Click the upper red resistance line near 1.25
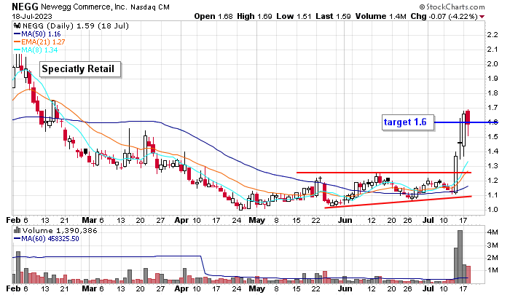 click(x=384, y=173)
